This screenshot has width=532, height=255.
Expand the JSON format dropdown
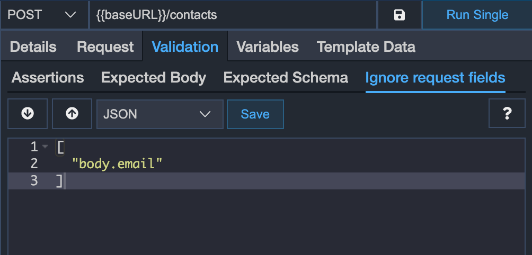pos(160,114)
